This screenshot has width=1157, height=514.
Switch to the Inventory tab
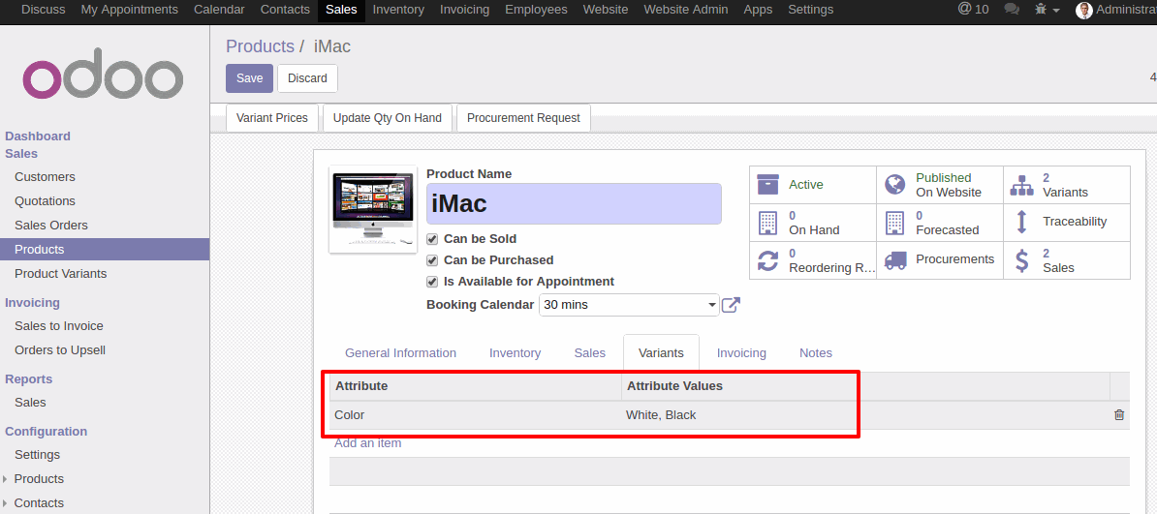coord(516,353)
